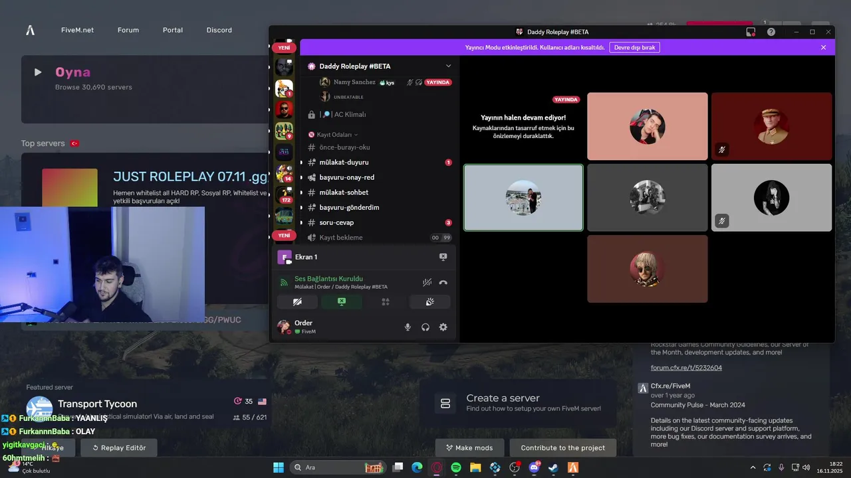Click top YENİ unread indicator

tap(284, 48)
